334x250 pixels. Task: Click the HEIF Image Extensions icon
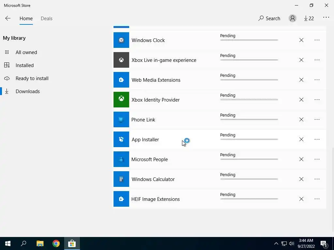click(121, 199)
